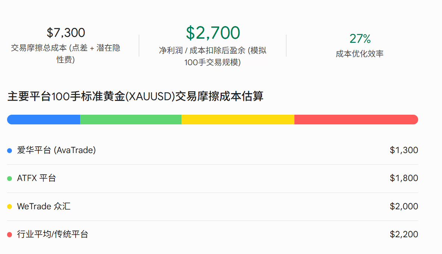Image resolution: width=442 pixels, height=254 pixels.
Task: Click the WeTrade 众汇 row label
Action: [44, 206]
